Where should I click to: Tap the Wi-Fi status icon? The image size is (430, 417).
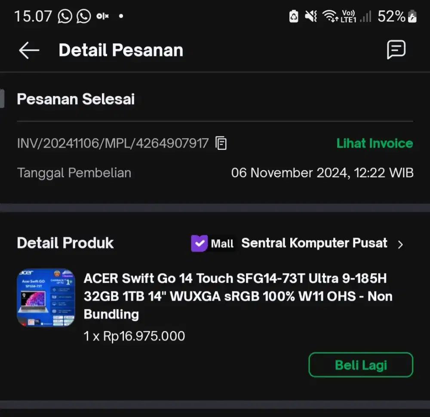[x=330, y=16]
